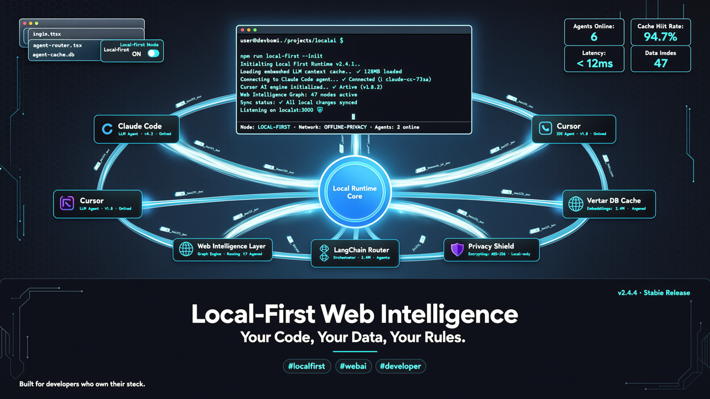This screenshot has width=710, height=399.
Task: Click the 'npm run local-first --iniit' command line
Action: tap(281, 56)
